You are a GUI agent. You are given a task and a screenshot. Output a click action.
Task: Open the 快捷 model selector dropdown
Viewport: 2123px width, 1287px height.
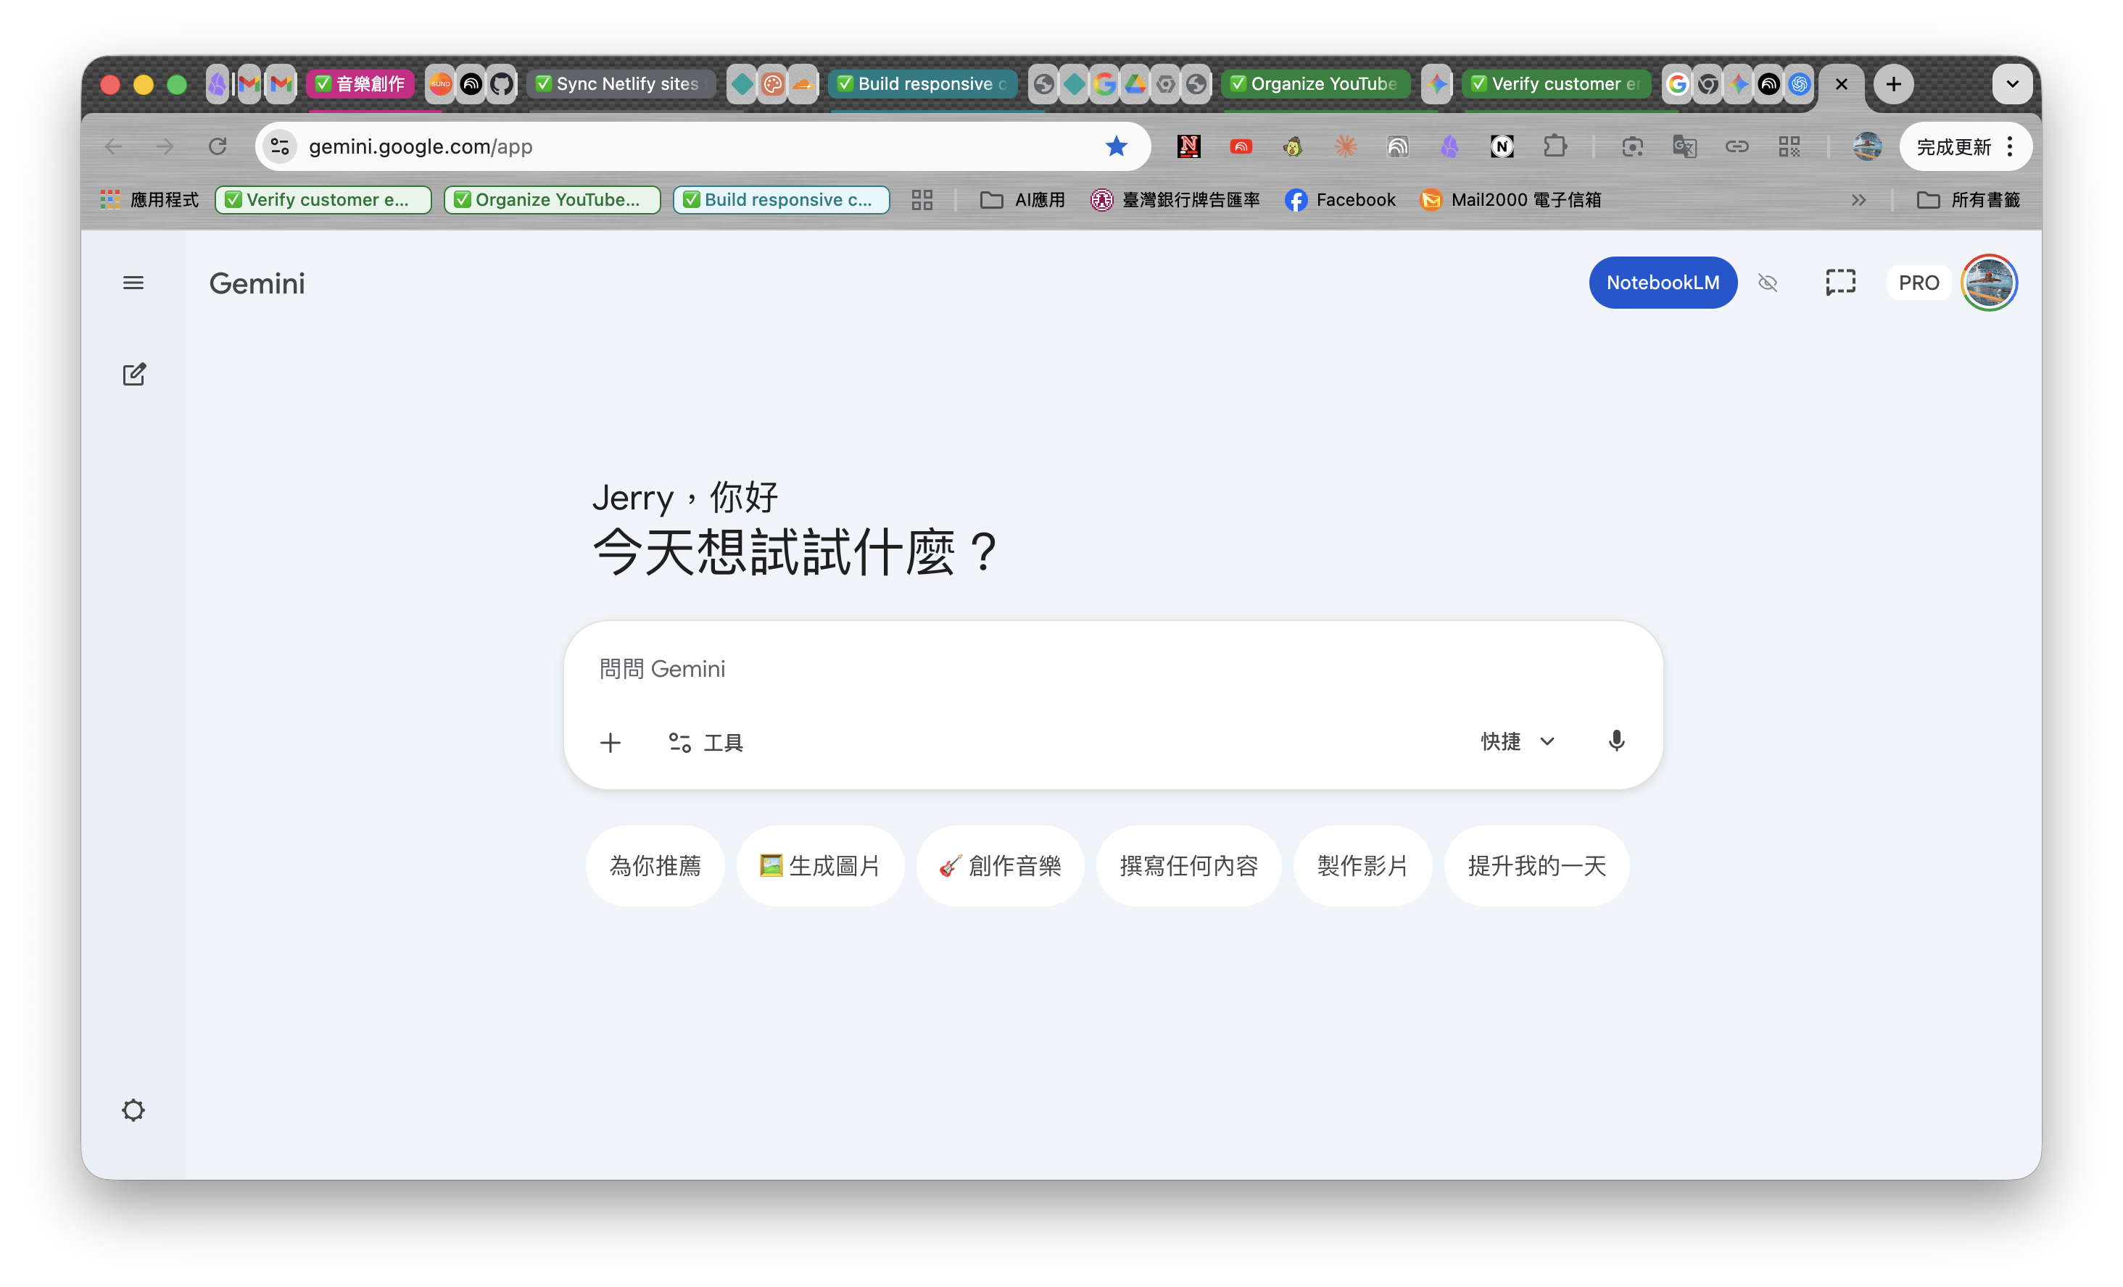click(x=1518, y=741)
